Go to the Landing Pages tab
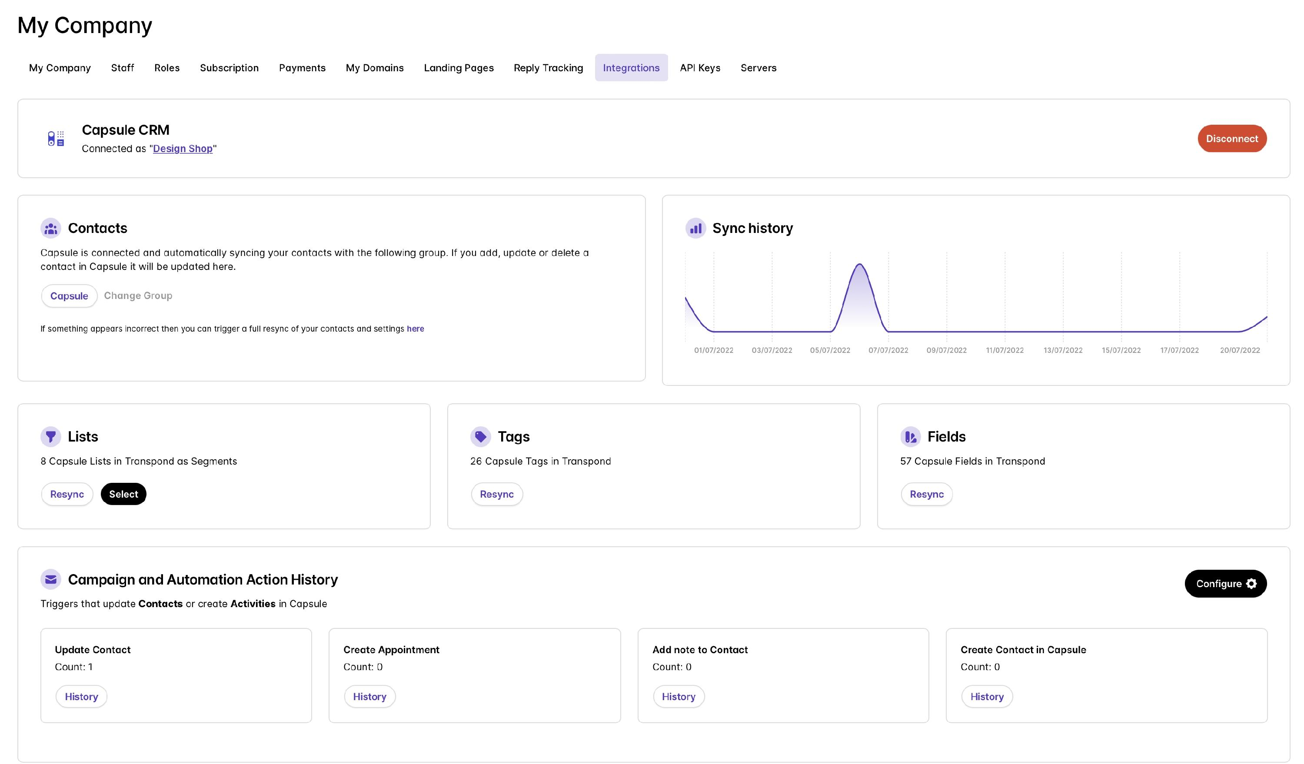 (x=459, y=68)
